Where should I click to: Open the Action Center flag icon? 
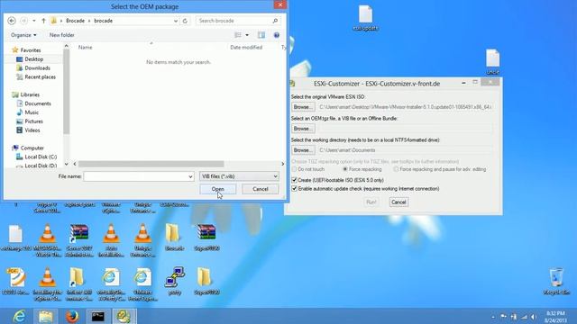pos(503,317)
